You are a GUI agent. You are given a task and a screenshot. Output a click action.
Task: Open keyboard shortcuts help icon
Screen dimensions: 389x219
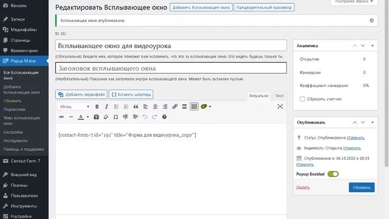click(164, 117)
